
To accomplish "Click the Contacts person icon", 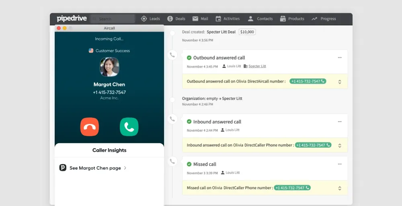I will (251, 19).
